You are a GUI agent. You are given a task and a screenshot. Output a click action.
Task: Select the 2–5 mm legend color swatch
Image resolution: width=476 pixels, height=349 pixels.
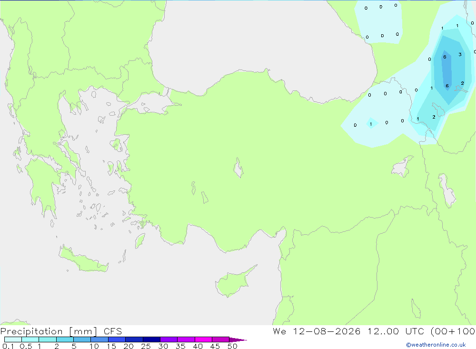coord(65,339)
